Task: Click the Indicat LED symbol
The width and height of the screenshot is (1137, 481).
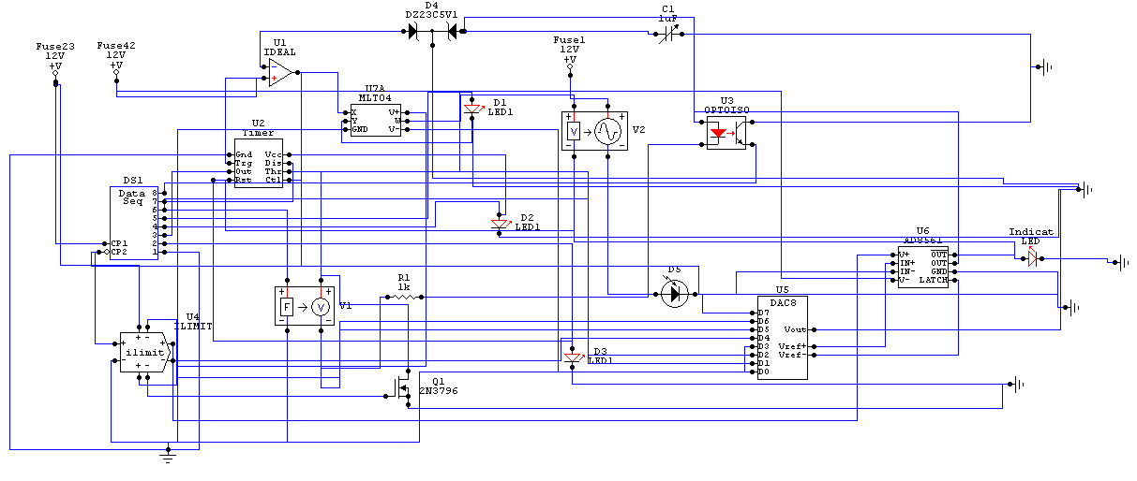Action: click(x=1030, y=258)
